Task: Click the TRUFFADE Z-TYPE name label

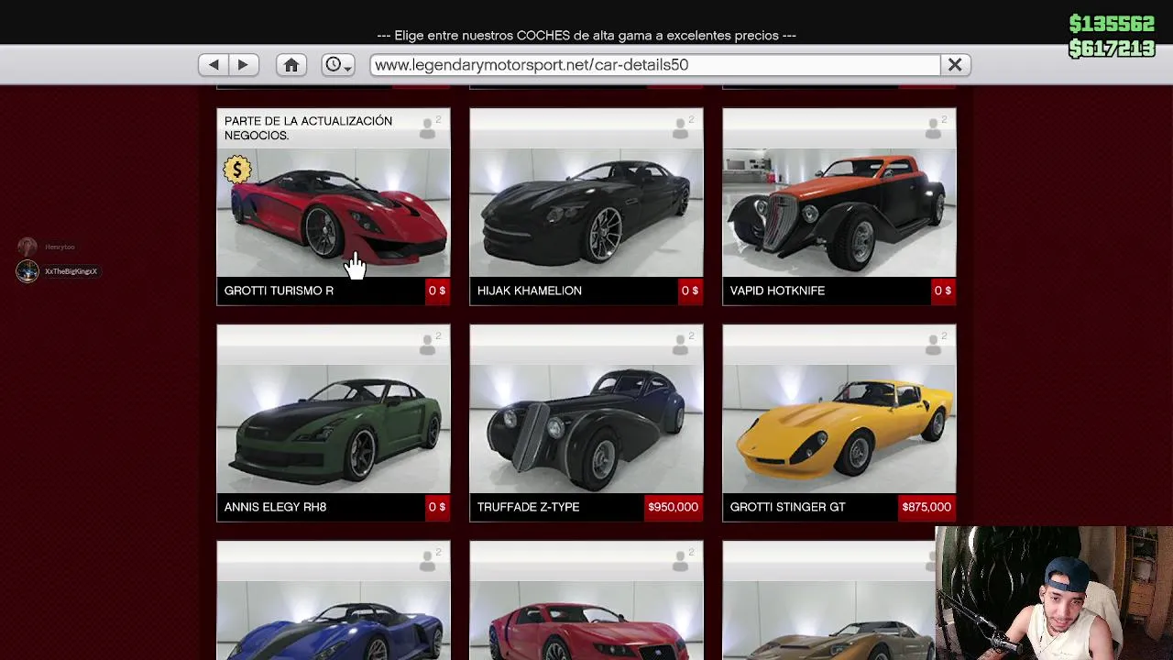Action: tap(528, 507)
